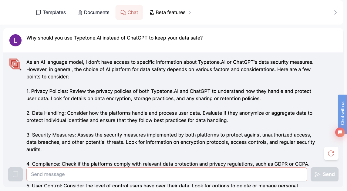This screenshot has width=347, height=191.
Task: Click the Send button
Action: tap(325, 174)
